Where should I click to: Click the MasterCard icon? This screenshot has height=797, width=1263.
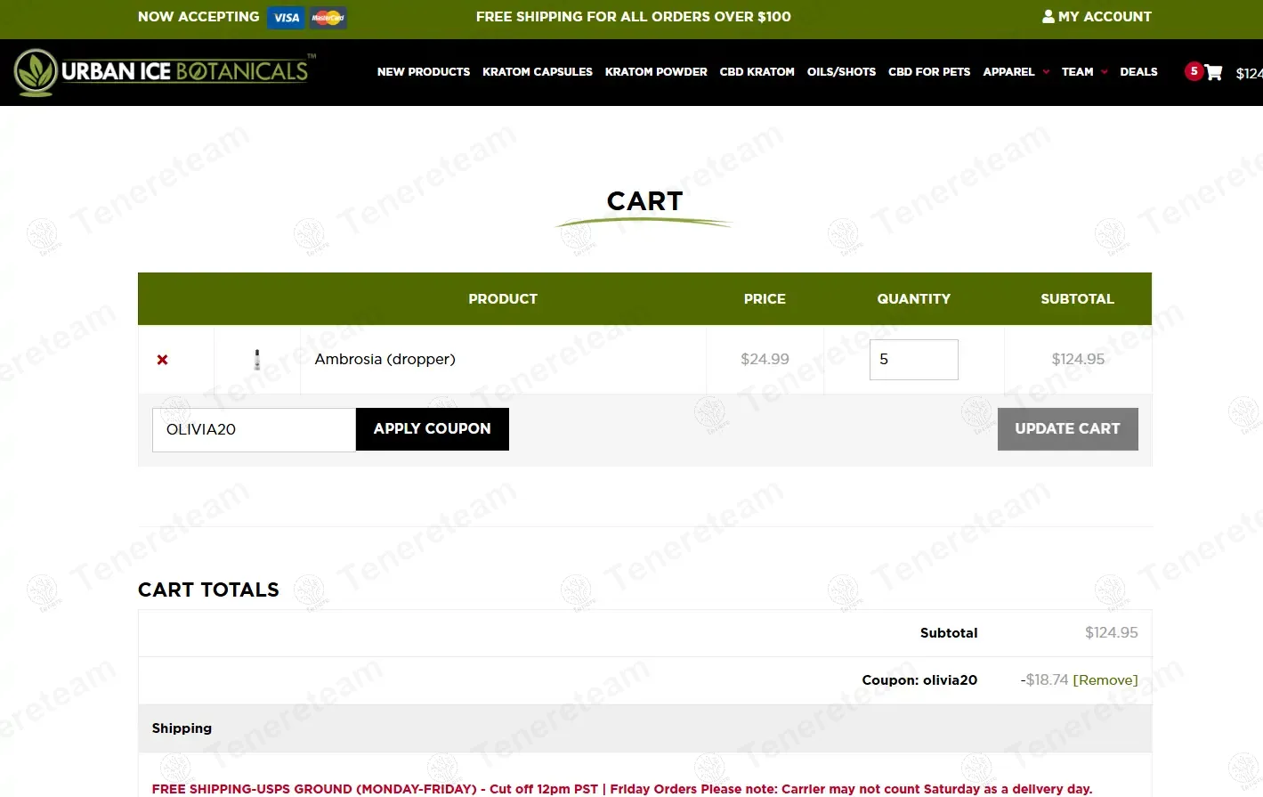coord(328,18)
